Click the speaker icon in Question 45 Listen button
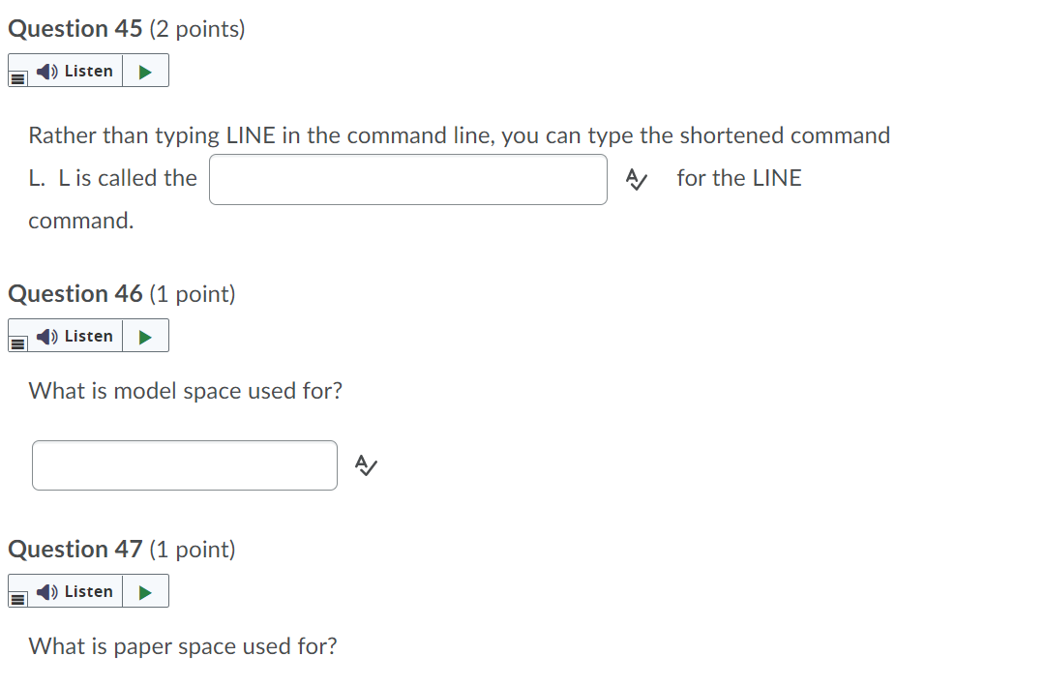 pos(47,71)
